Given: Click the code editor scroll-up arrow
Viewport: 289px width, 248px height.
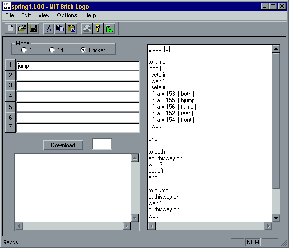Looking at the screenshot, I should [x=276, y=49].
